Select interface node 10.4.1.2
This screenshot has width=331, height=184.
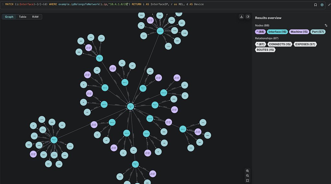(x=105, y=88)
